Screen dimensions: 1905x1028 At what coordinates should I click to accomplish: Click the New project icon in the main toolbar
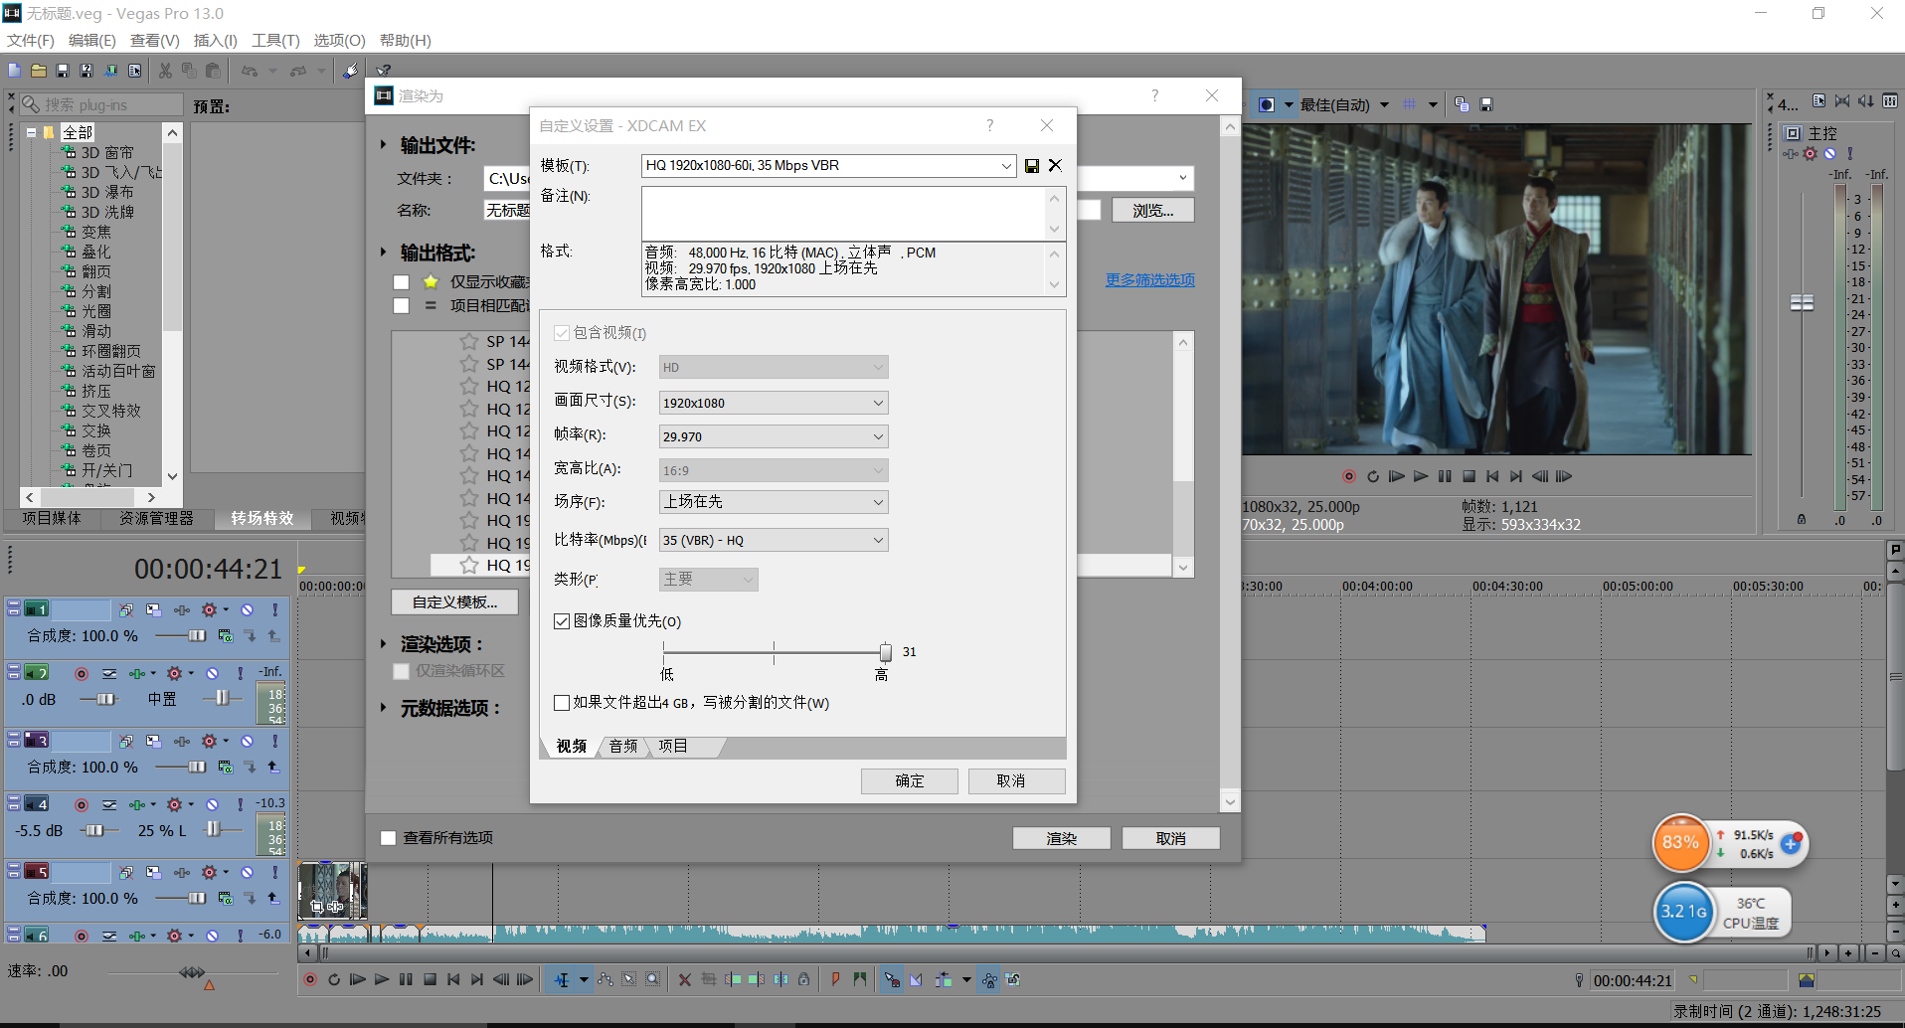[x=14, y=71]
